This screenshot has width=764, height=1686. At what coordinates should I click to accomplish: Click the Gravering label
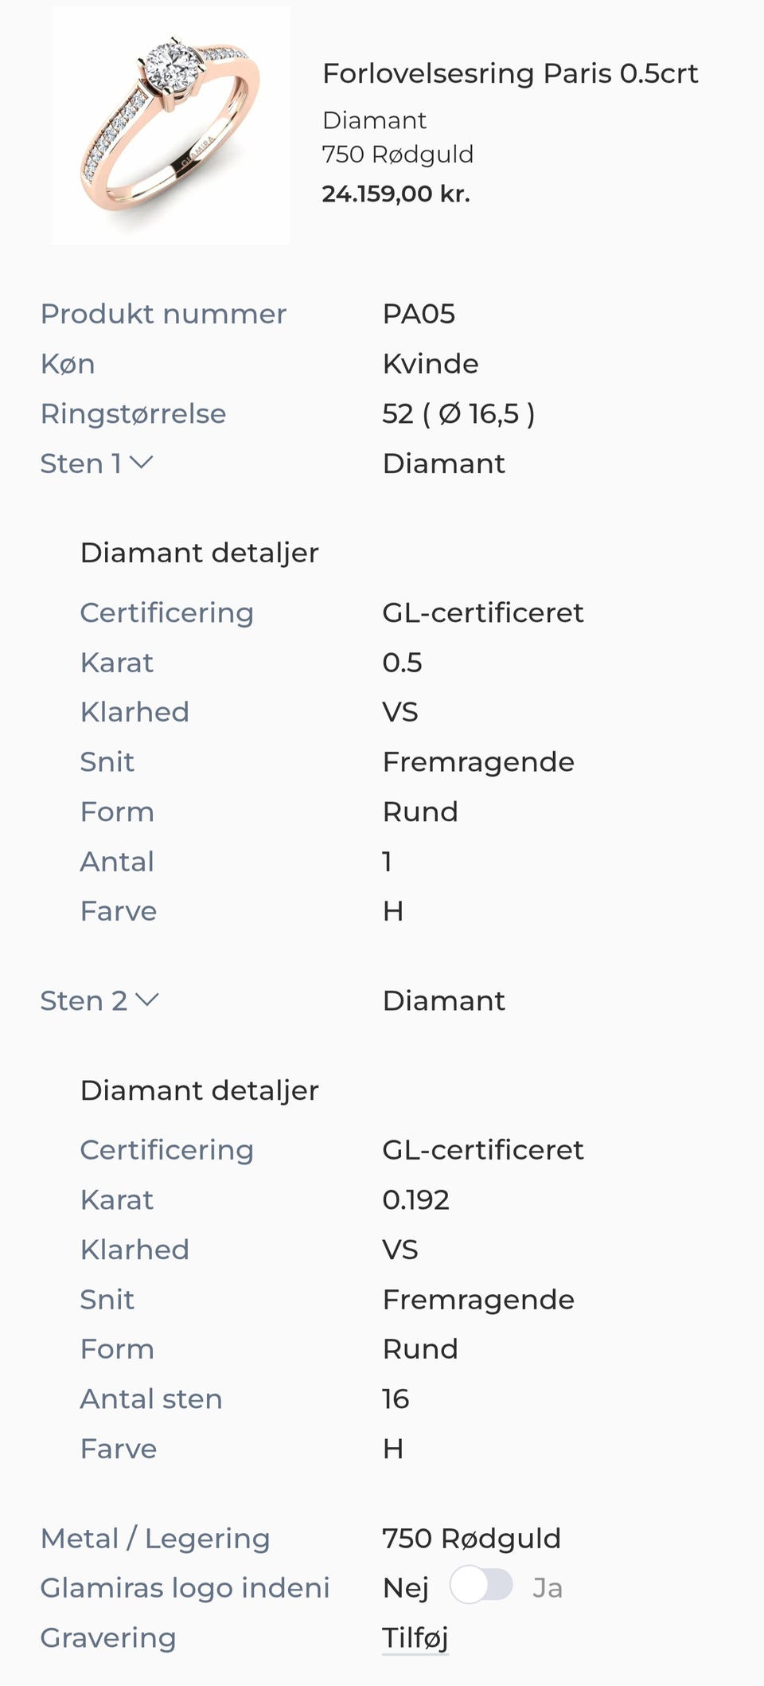point(107,1637)
